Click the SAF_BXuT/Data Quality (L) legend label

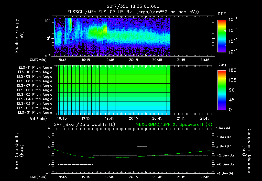coord(84,125)
